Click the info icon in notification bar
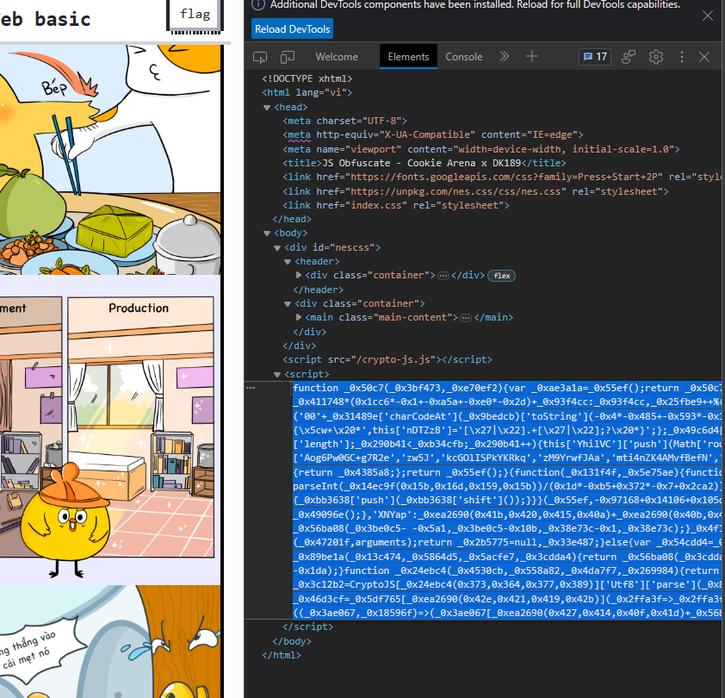Screen dimensions: 725x698 tap(257, 4)
